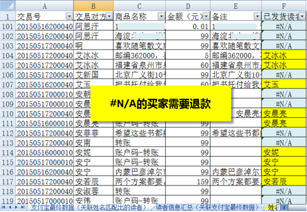Screen dimensions: 307x212
Task: Go to last sheet navigation arrow
Action: click(23, 207)
